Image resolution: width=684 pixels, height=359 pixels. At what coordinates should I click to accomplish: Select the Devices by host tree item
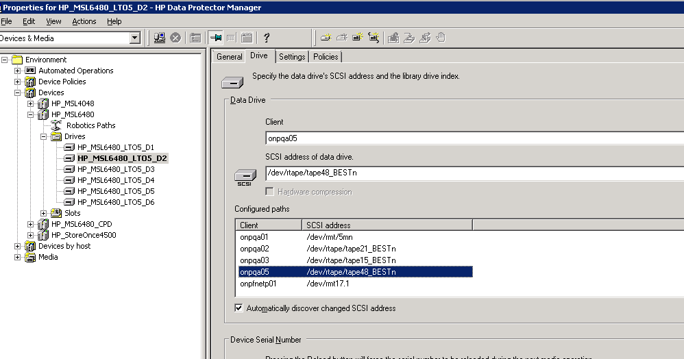64,246
